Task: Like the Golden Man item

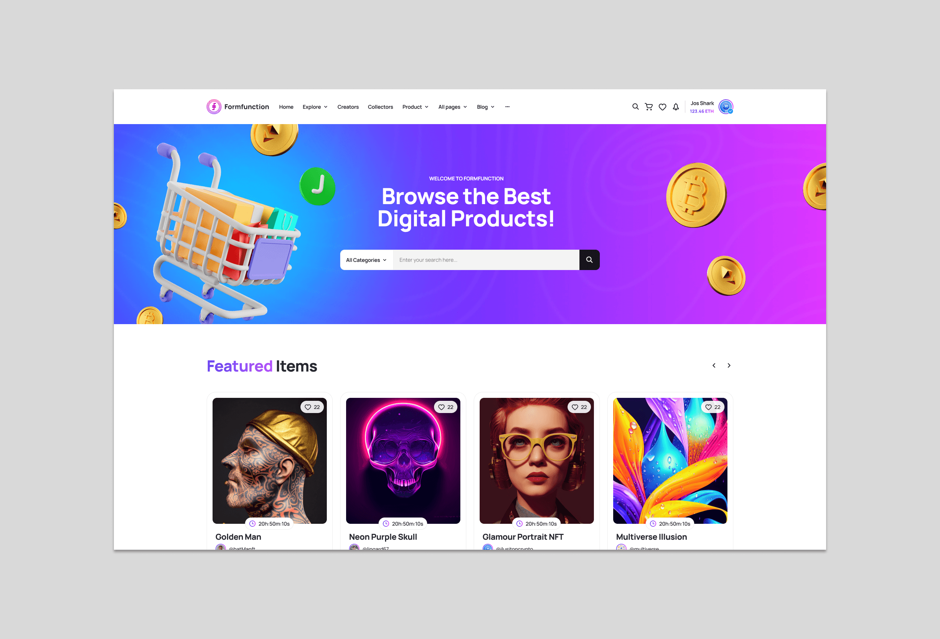Action: (312, 407)
